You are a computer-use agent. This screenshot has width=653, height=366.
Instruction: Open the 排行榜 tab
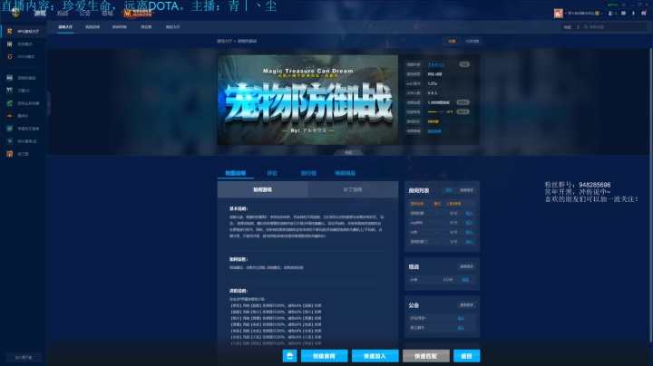(308, 173)
